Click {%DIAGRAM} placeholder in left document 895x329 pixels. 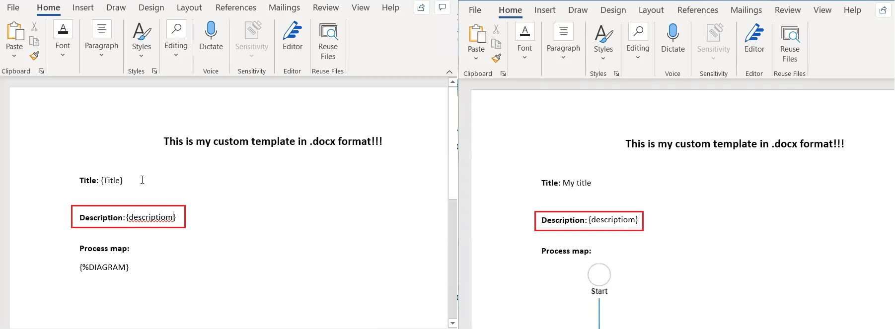104,267
